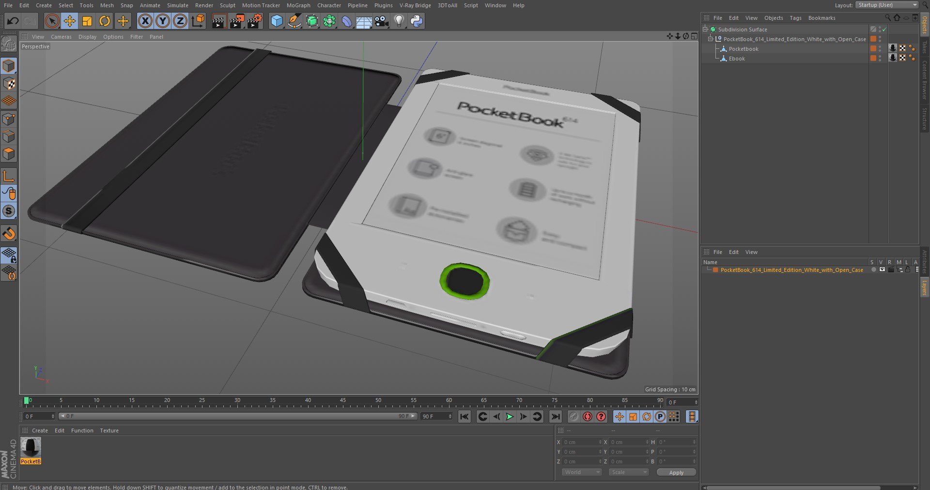Open the Cameras viewport menu
This screenshot has width=930, height=490.
(61, 37)
